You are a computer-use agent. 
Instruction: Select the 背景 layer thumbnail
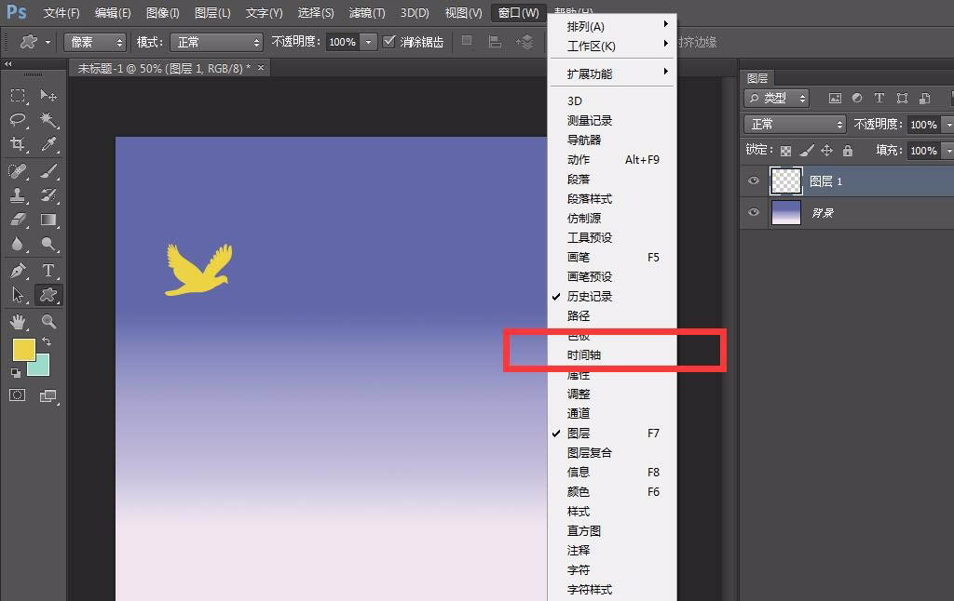pos(786,213)
